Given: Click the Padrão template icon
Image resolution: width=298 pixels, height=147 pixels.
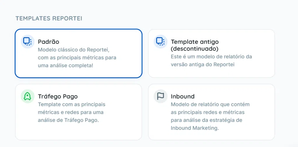Looking at the screenshot, I should coord(28,41).
